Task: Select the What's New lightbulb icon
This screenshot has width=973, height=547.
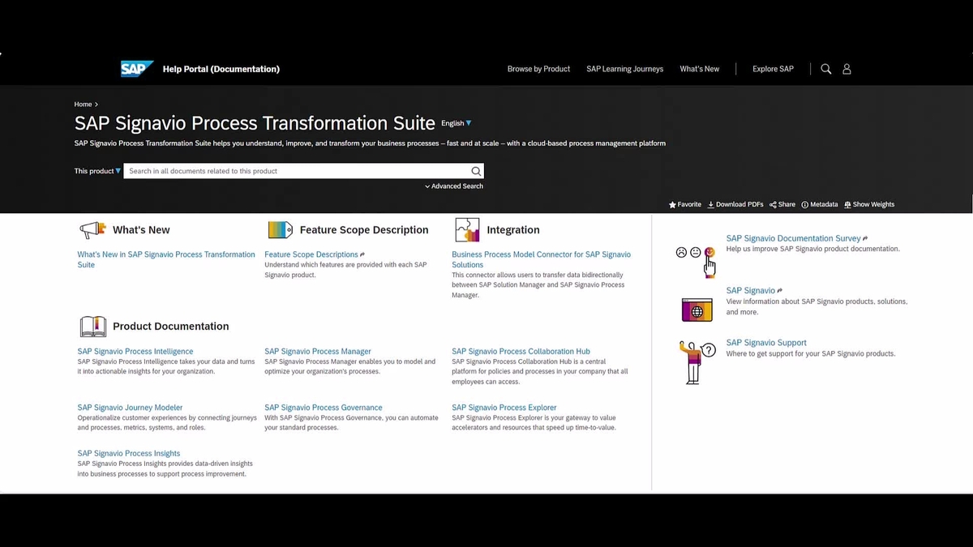Action: click(x=91, y=229)
